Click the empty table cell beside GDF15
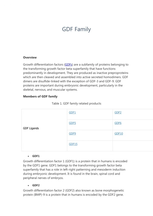This screenshot has width=153, height=216. [133, 146]
